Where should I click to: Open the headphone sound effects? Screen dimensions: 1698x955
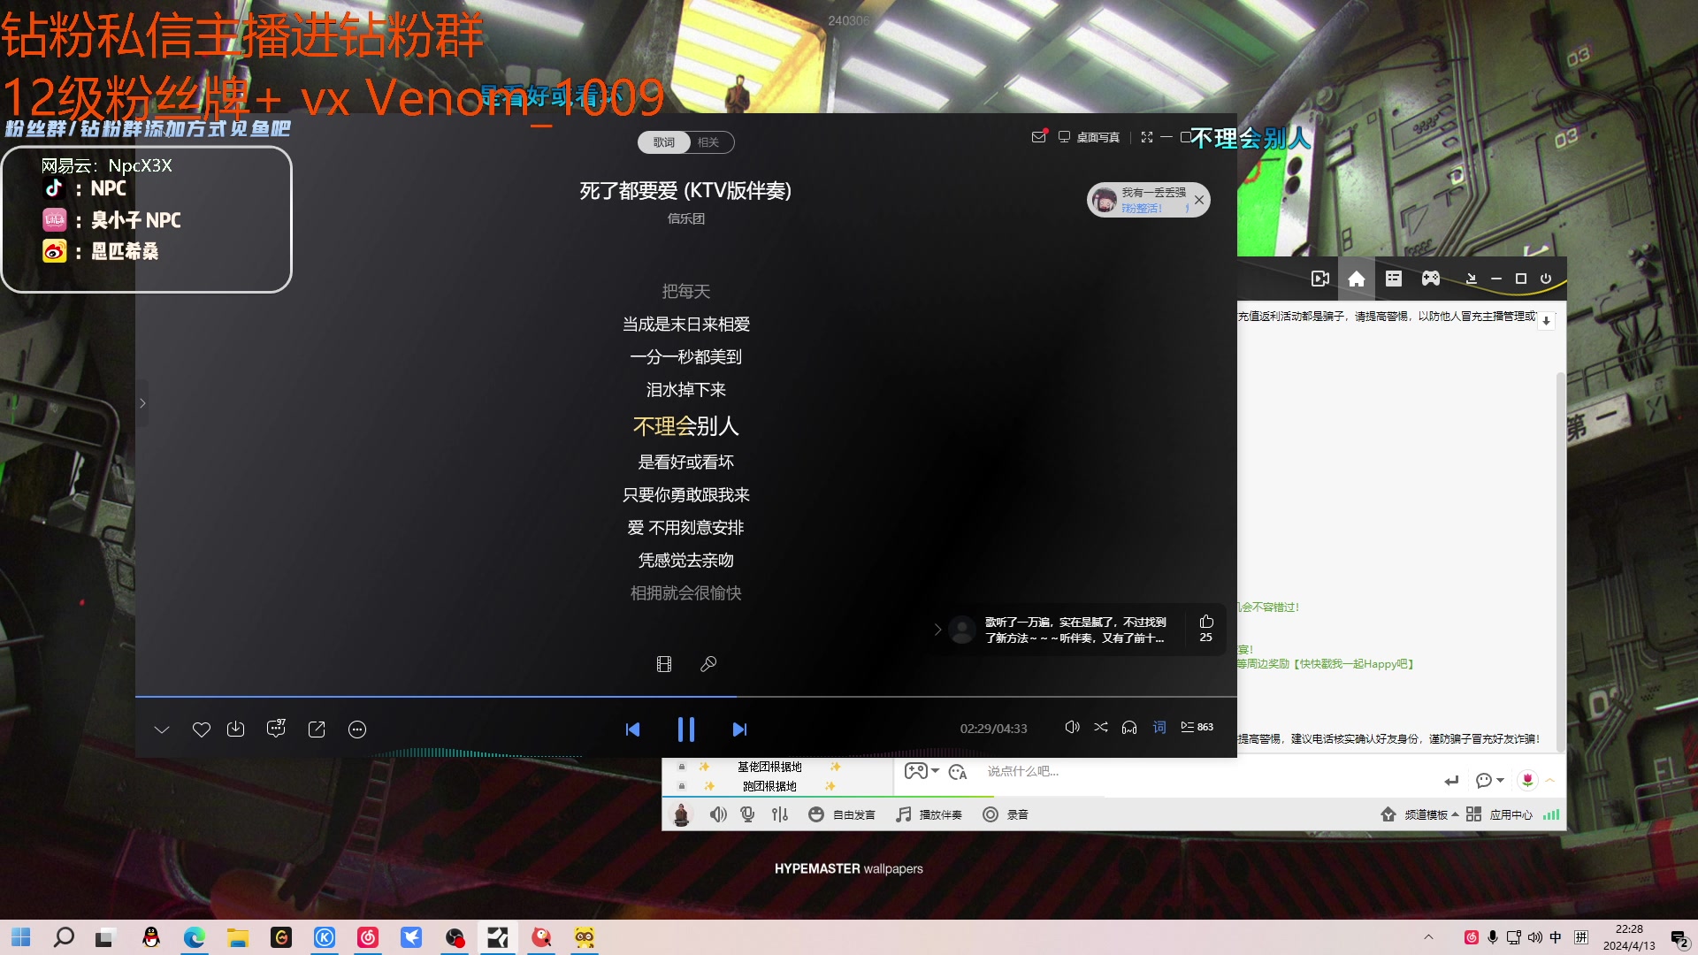(1129, 727)
